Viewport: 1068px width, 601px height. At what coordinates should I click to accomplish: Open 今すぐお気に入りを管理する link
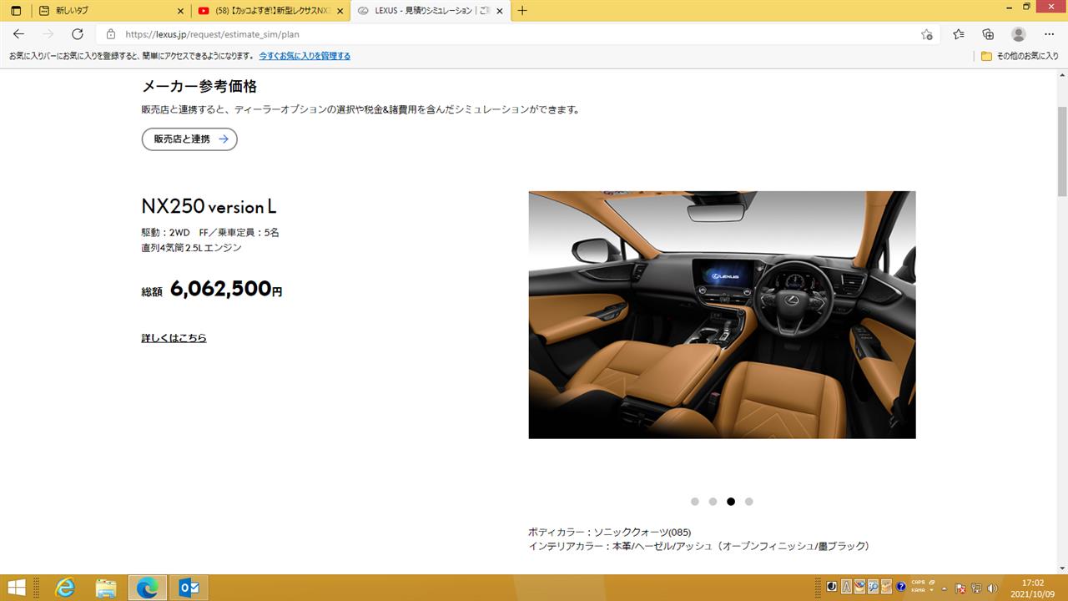(x=305, y=56)
